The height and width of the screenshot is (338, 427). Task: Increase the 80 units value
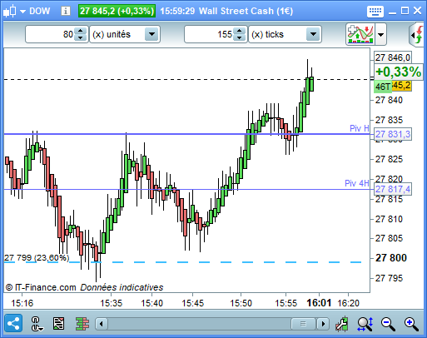81,31
